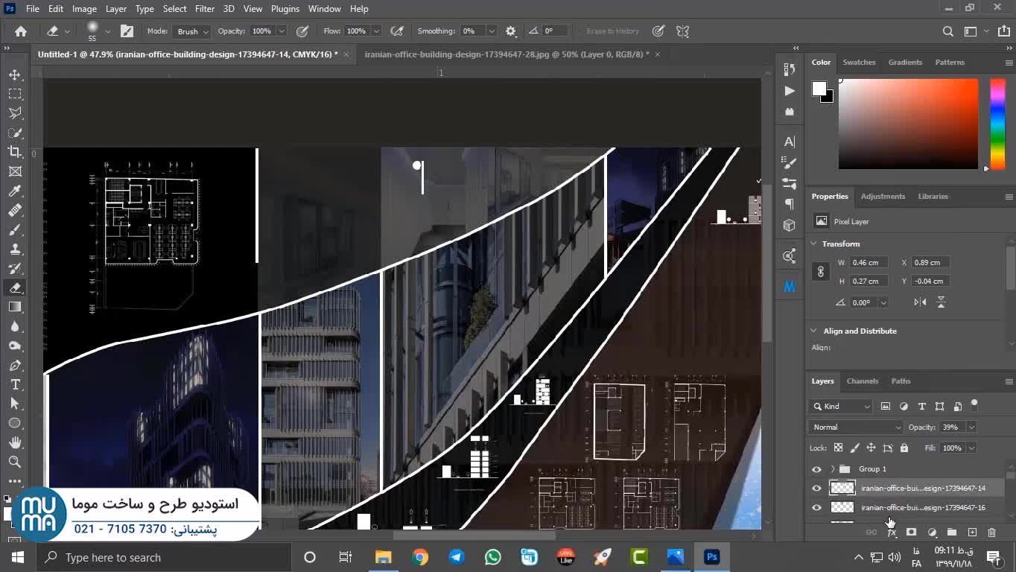The width and height of the screenshot is (1016, 572).
Task: Select the Zoom tool
Action: pyautogui.click(x=15, y=462)
